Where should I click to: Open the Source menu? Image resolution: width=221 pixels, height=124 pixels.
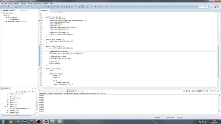(x=10, y=4)
